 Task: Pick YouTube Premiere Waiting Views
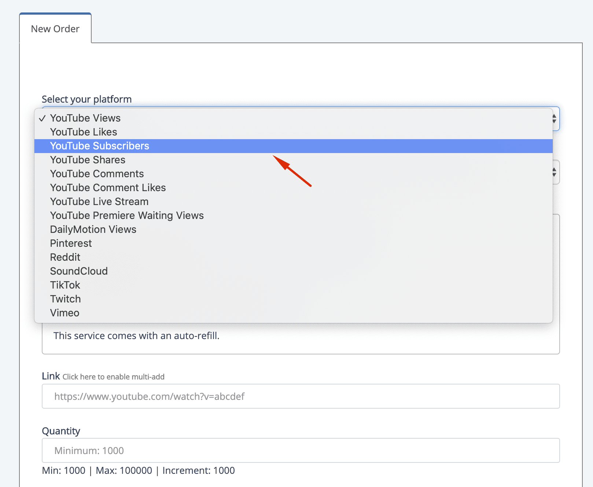pyautogui.click(x=293, y=216)
